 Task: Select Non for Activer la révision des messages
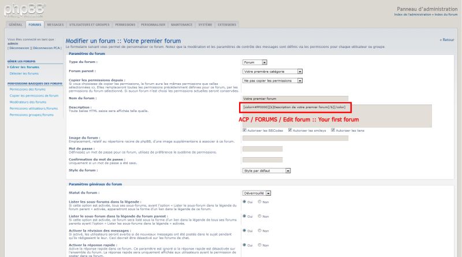click(259, 230)
